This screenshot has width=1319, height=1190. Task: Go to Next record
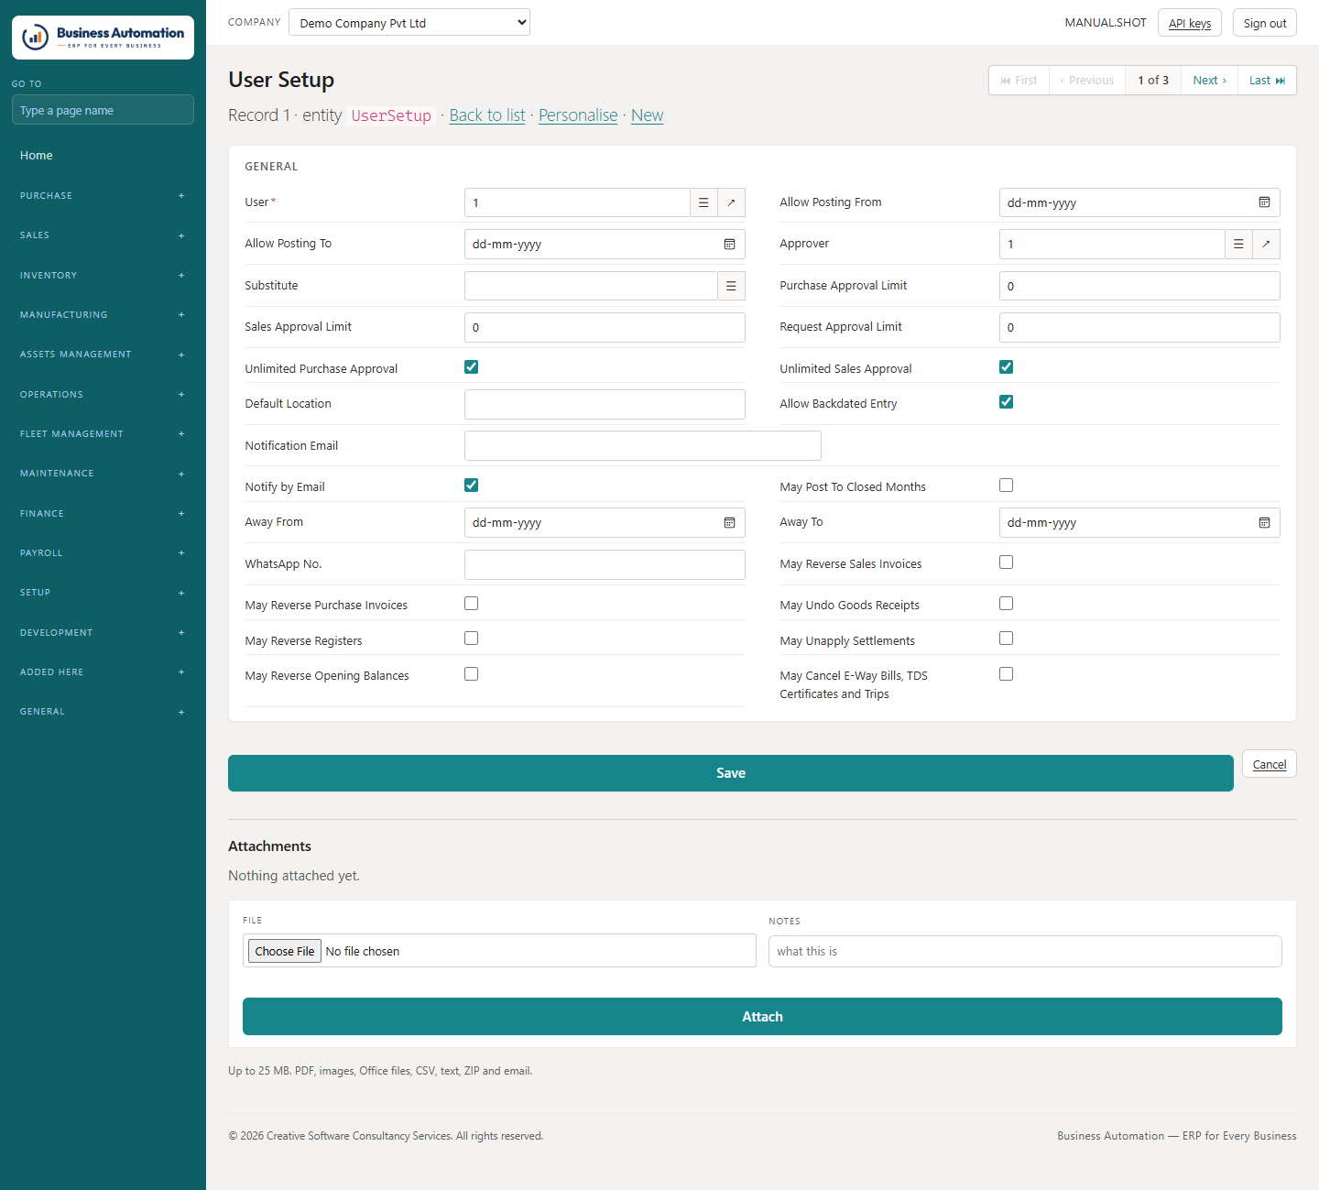coord(1209,81)
